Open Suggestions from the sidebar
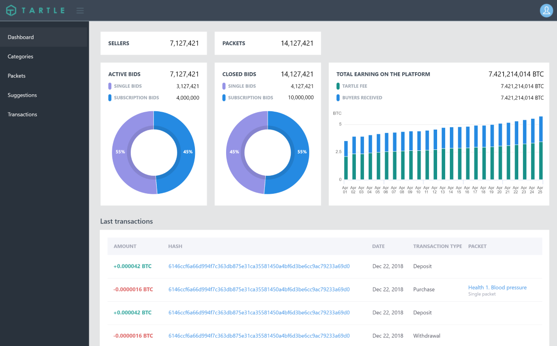Image resolution: width=557 pixels, height=346 pixels. coord(22,95)
